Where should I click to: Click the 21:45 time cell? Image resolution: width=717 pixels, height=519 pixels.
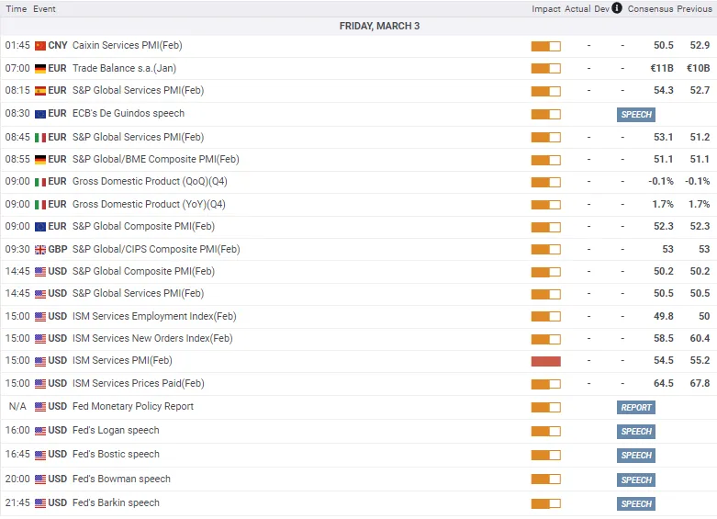tap(17, 502)
